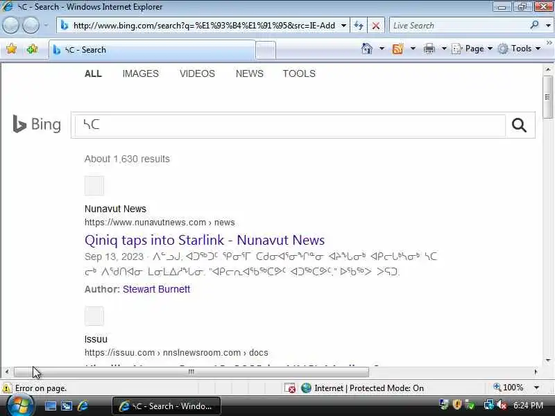555x416 pixels.
Task: Expand the Feeds dropdown arrow
Action: [x=413, y=49]
